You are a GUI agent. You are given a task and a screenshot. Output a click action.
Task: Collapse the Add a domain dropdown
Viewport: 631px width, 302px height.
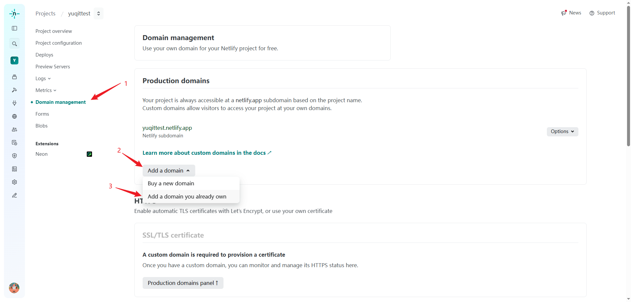[169, 171]
